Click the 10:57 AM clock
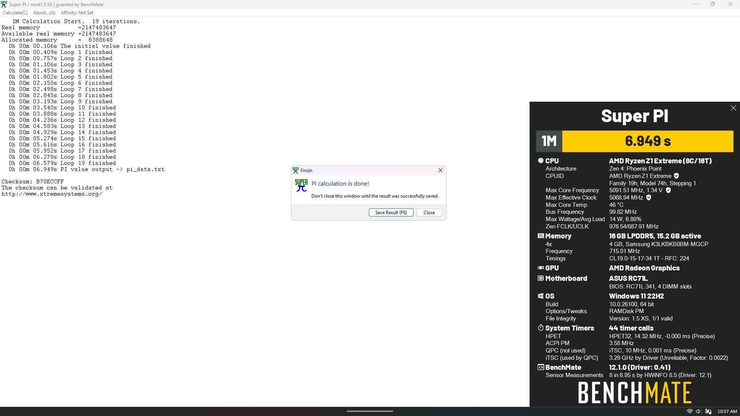The width and height of the screenshot is (740, 416). coord(727,411)
